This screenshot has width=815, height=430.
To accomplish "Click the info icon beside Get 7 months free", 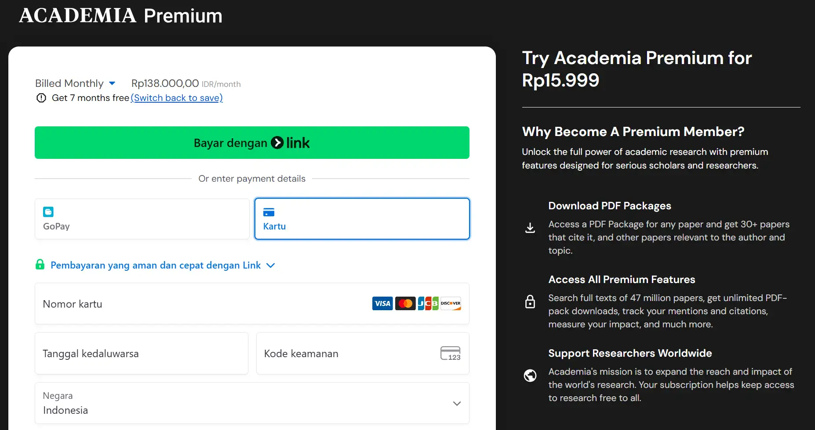I will click(x=41, y=98).
